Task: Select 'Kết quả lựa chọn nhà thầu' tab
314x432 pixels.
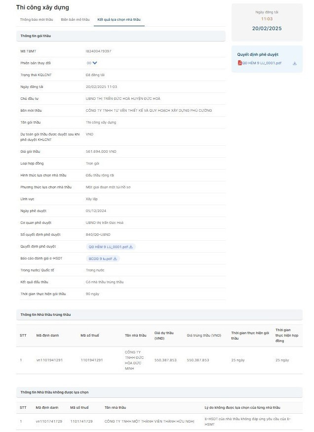Action: 118,20
